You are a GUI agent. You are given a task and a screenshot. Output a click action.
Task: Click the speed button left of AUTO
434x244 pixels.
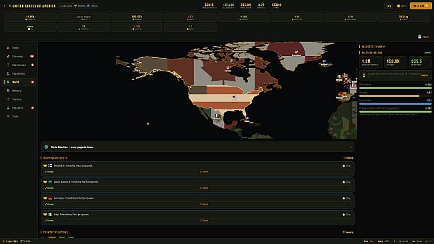(x=389, y=6)
